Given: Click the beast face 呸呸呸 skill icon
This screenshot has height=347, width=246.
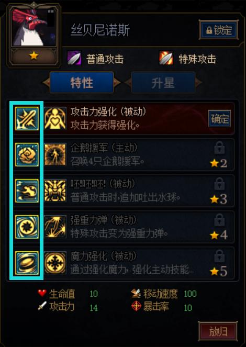Looking at the screenshot, I should point(55,191).
